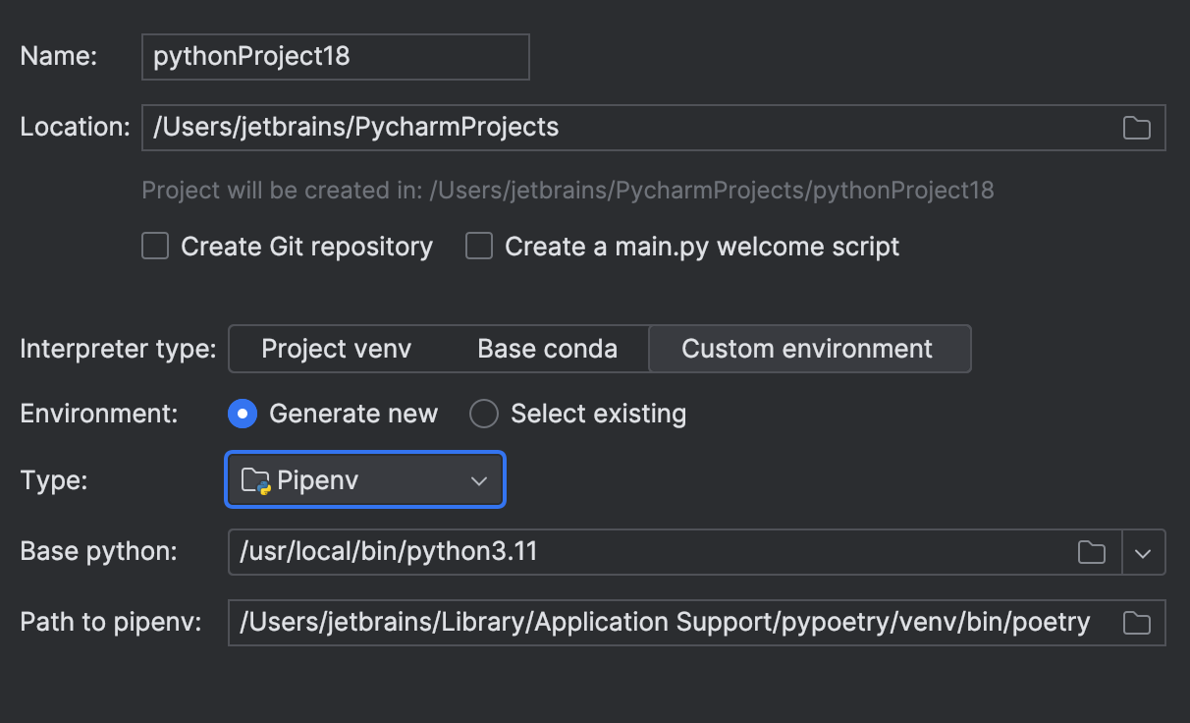Open the Location folder browser icon

(x=1136, y=127)
